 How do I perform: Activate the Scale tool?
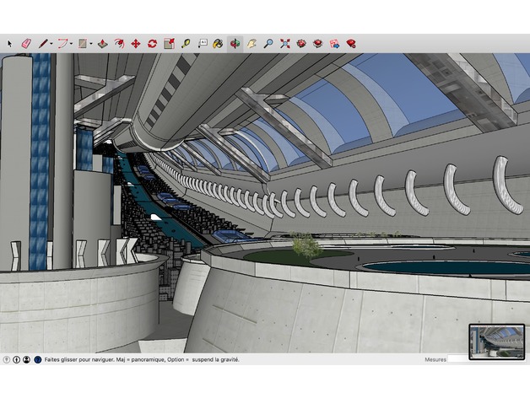[x=169, y=44]
